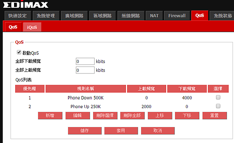Click the EDIMAX logo

[x=26, y=5]
